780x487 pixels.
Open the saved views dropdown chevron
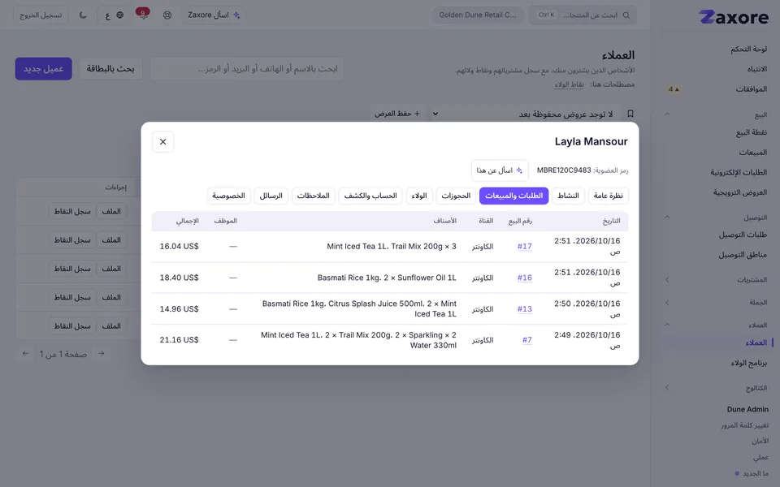[435, 114]
